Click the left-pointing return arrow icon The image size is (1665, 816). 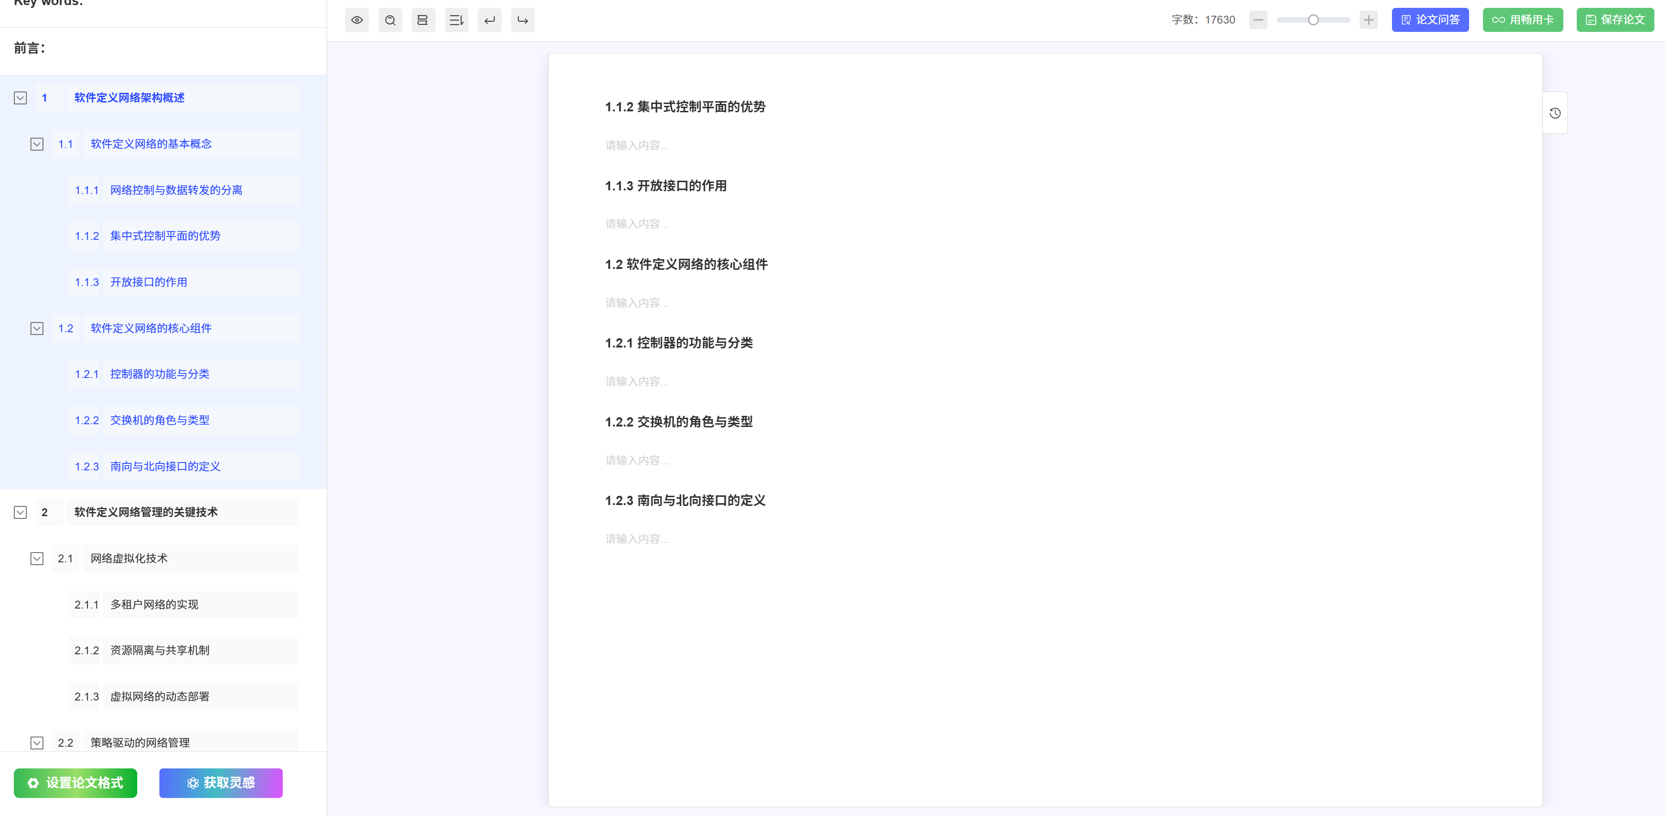(x=489, y=20)
